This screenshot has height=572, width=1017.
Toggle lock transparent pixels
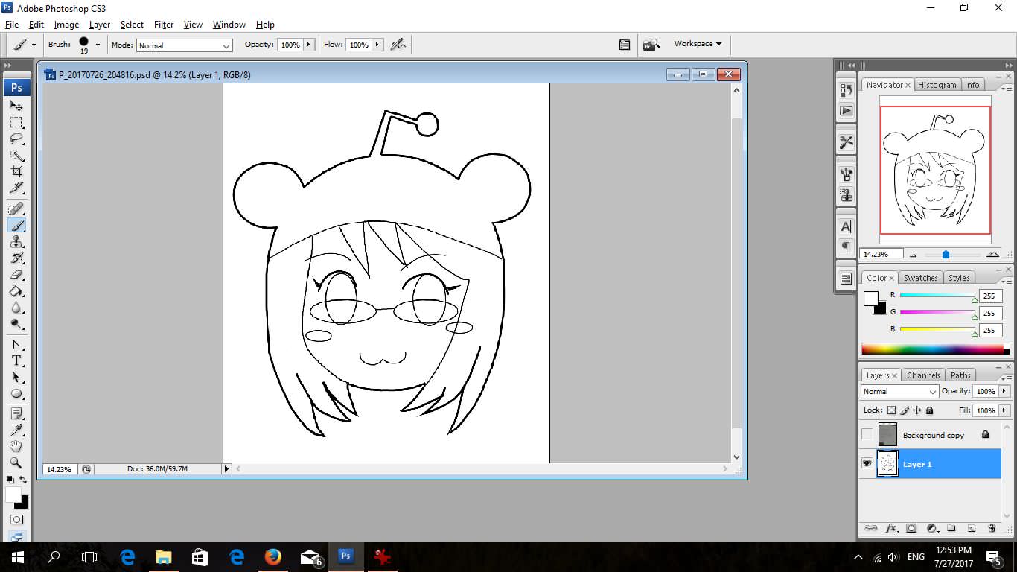[892, 410]
